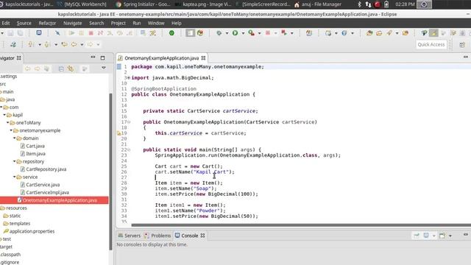Click the Navigator vertical scrollbar
The image size is (471, 265).
tap(110, 172)
